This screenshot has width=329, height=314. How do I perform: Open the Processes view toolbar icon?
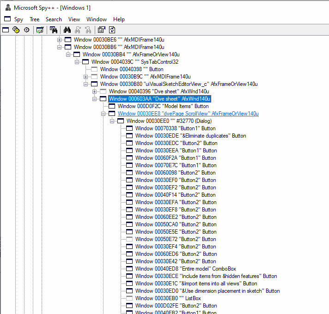(16, 30)
